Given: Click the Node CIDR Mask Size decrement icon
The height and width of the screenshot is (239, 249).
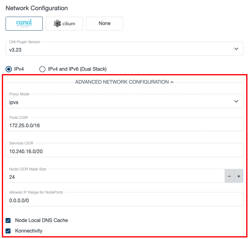Looking at the screenshot, I should [x=229, y=176].
